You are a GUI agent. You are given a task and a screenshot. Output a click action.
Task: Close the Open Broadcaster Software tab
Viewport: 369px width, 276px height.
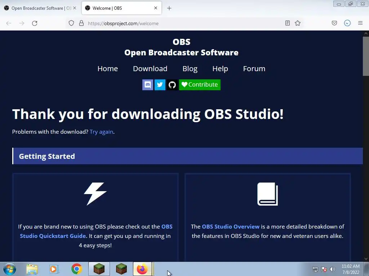click(75, 8)
